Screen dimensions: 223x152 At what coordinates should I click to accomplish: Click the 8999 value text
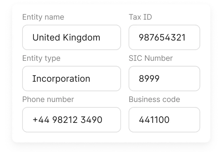[x=149, y=79]
